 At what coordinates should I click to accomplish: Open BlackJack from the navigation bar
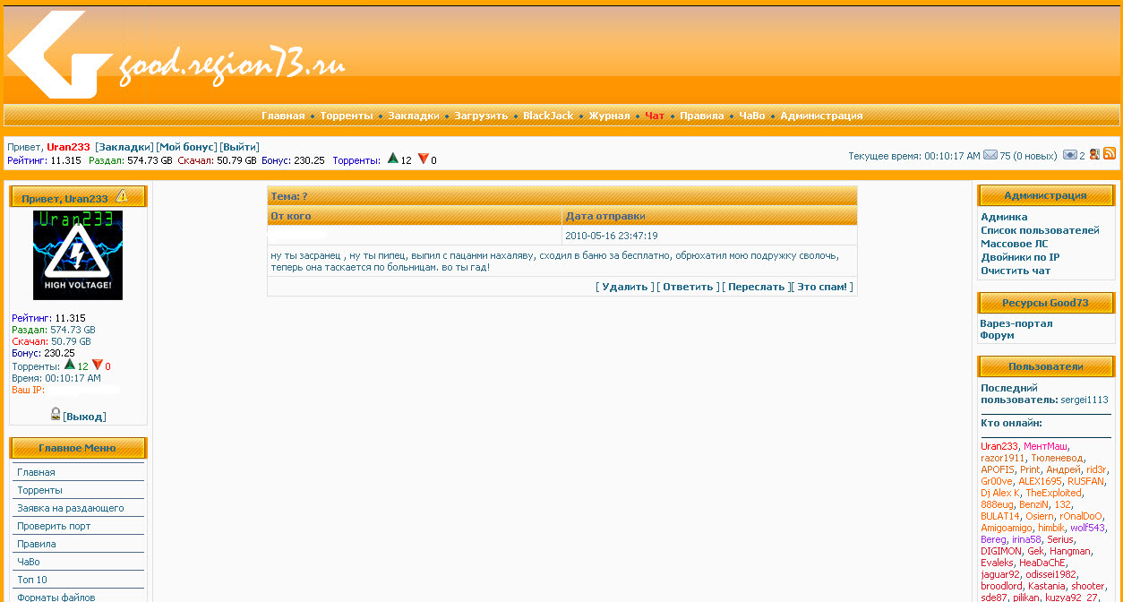(548, 116)
